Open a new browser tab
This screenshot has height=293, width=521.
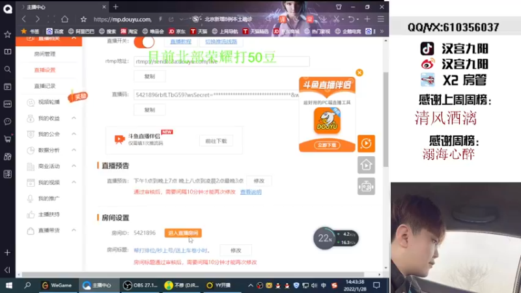tap(116, 7)
